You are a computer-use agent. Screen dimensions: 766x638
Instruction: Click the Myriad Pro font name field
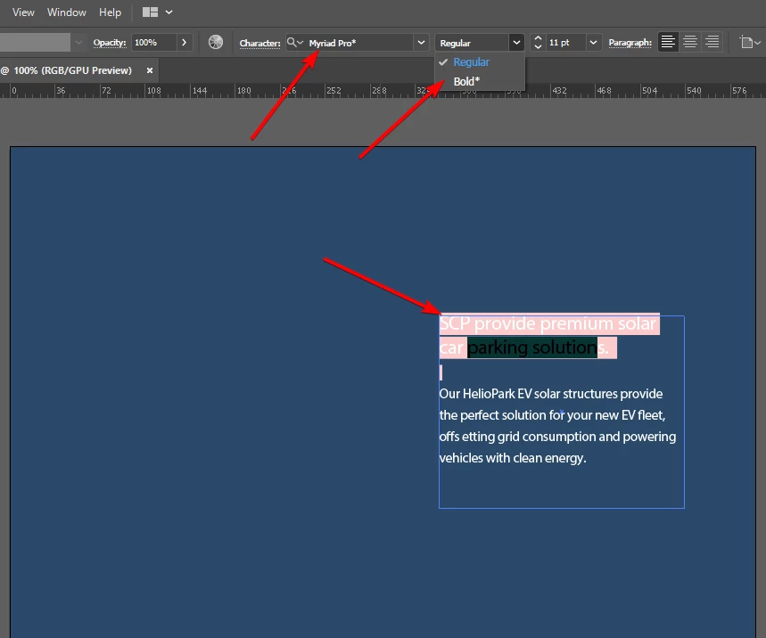click(x=359, y=43)
